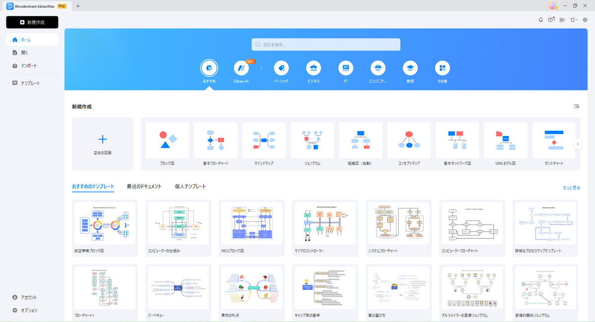This screenshot has width=595, height=322.
Task: Open the 開く sidebar item
Action: click(x=32, y=52)
